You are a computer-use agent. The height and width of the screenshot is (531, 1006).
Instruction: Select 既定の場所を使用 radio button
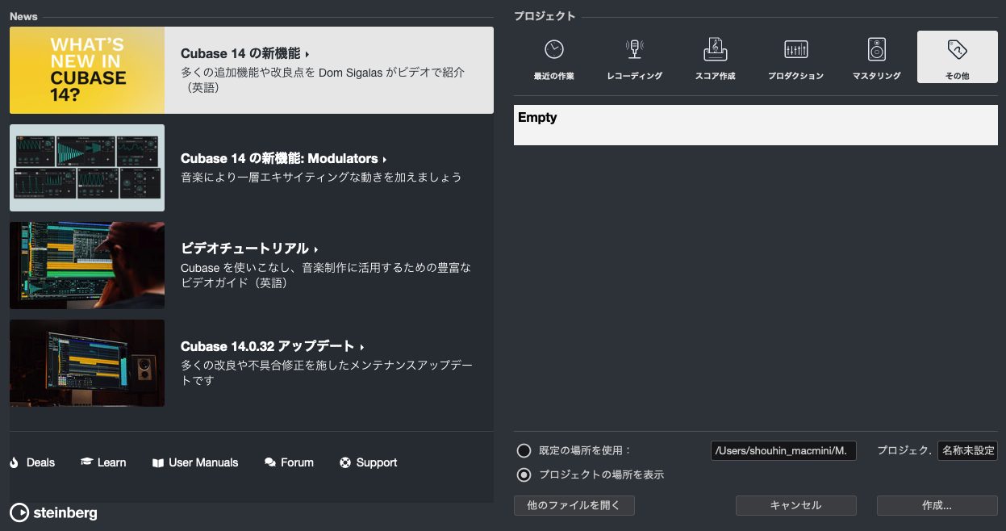coord(524,450)
